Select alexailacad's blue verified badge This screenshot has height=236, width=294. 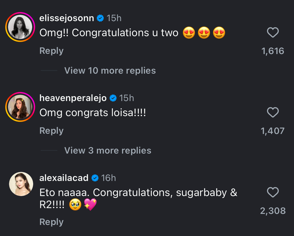click(x=95, y=178)
